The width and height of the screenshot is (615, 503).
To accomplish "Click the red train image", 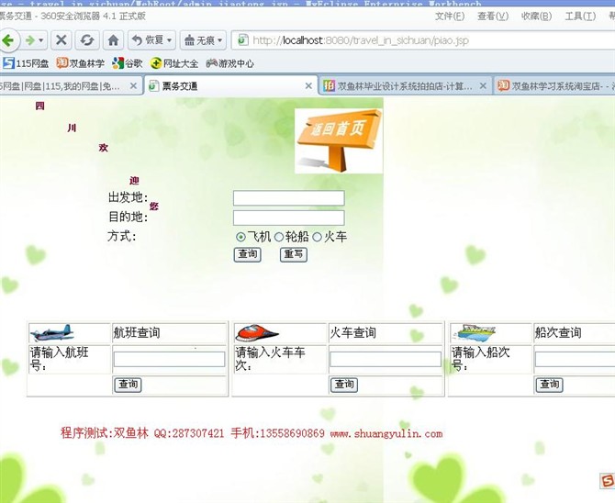I will 257,332.
